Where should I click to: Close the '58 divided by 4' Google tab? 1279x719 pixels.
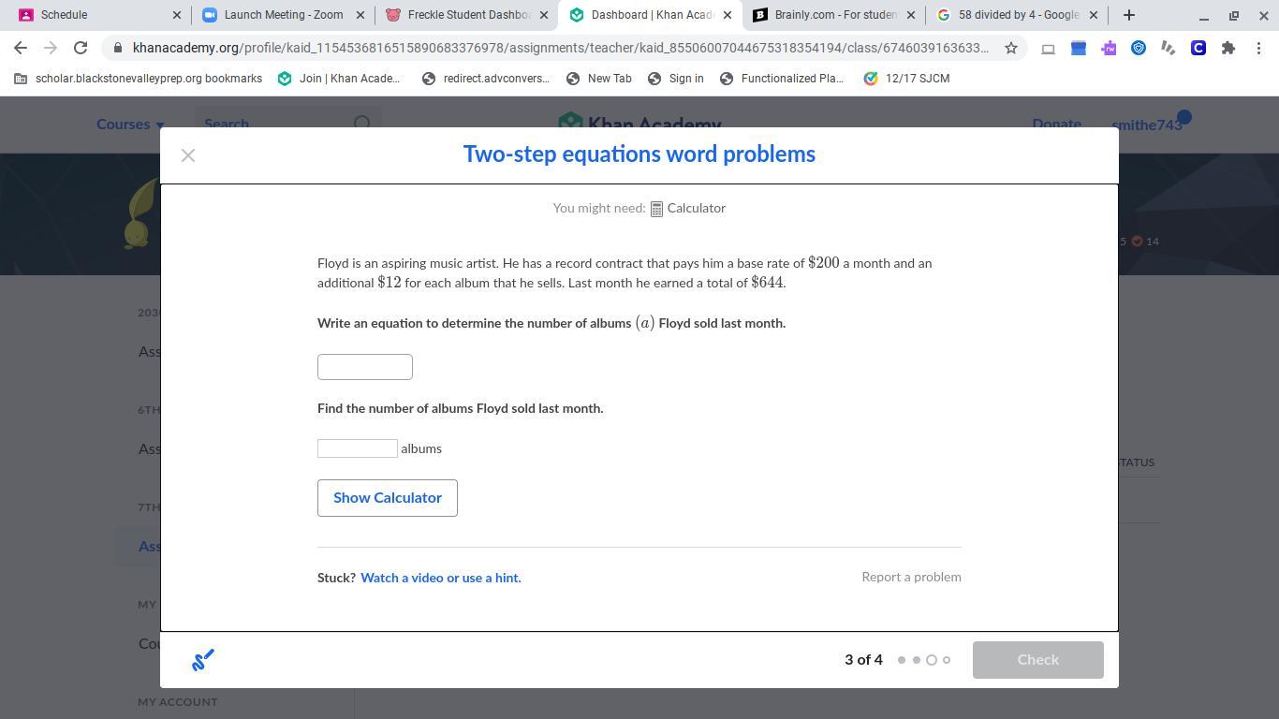[x=1093, y=15]
